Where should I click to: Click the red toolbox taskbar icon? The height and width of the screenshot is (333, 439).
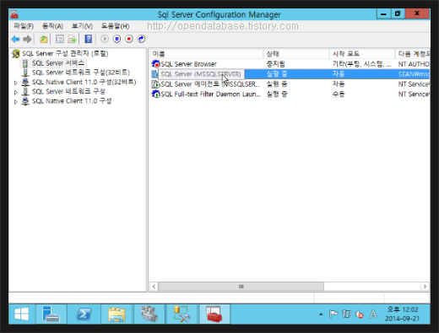[x=214, y=314]
